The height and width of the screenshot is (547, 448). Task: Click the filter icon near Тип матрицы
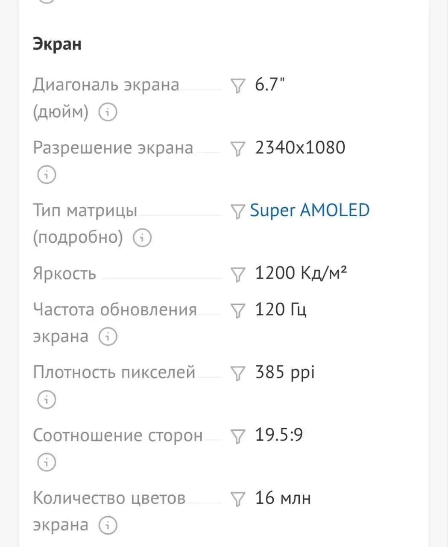[x=238, y=210]
